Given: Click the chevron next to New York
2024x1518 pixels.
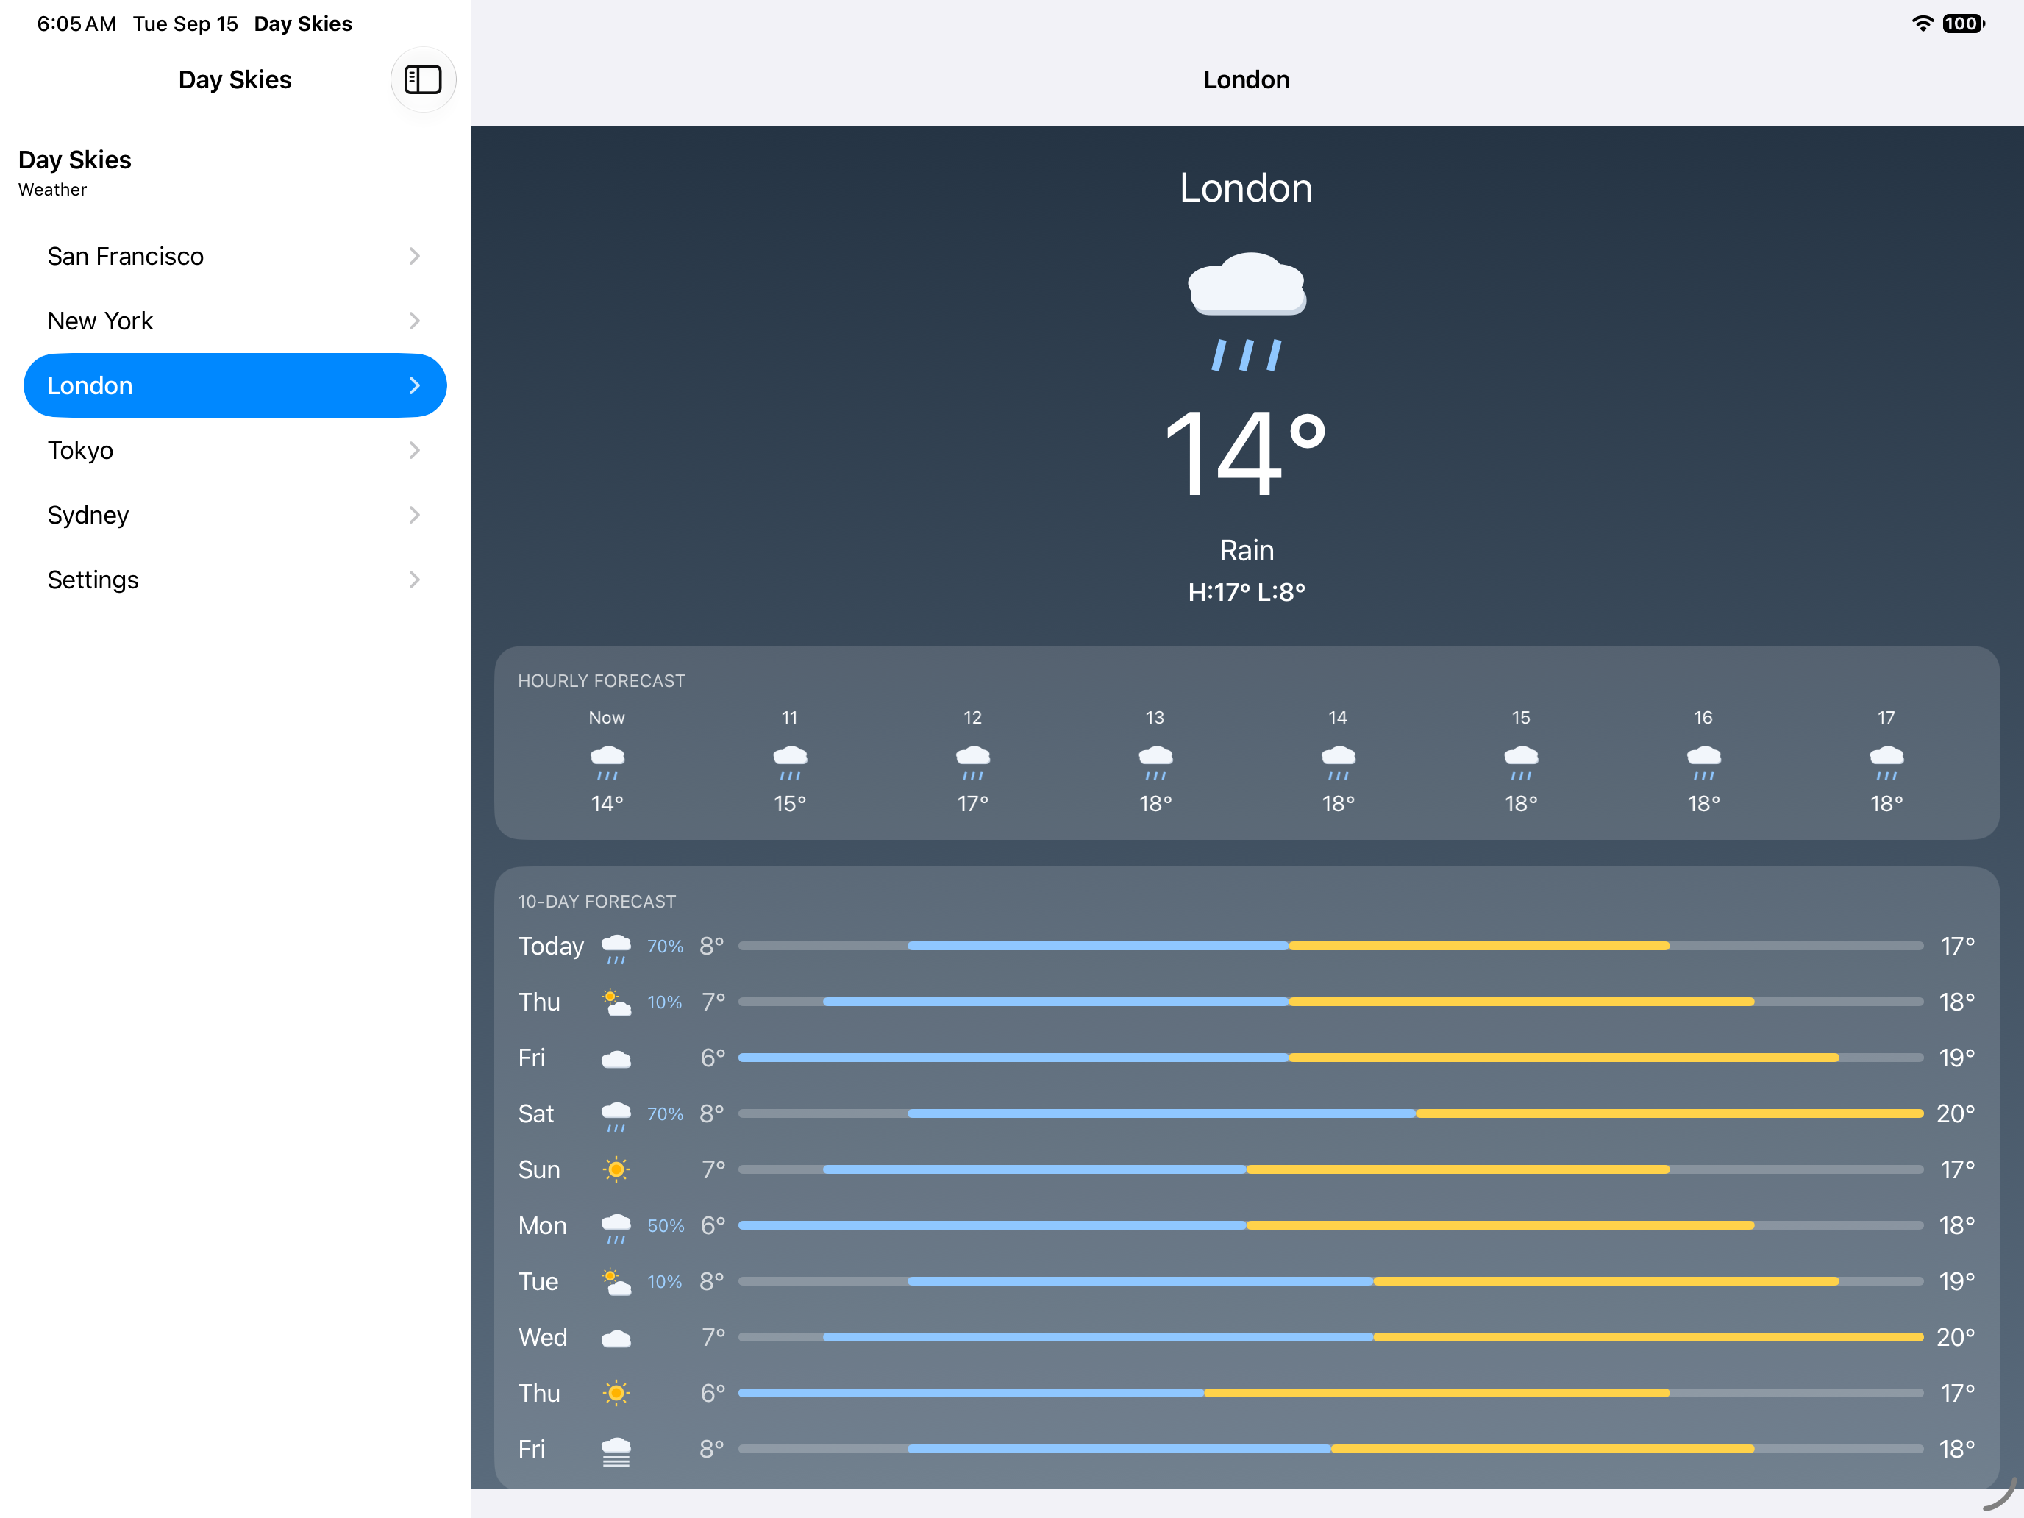Looking at the screenshot, I should pos(415,320).
